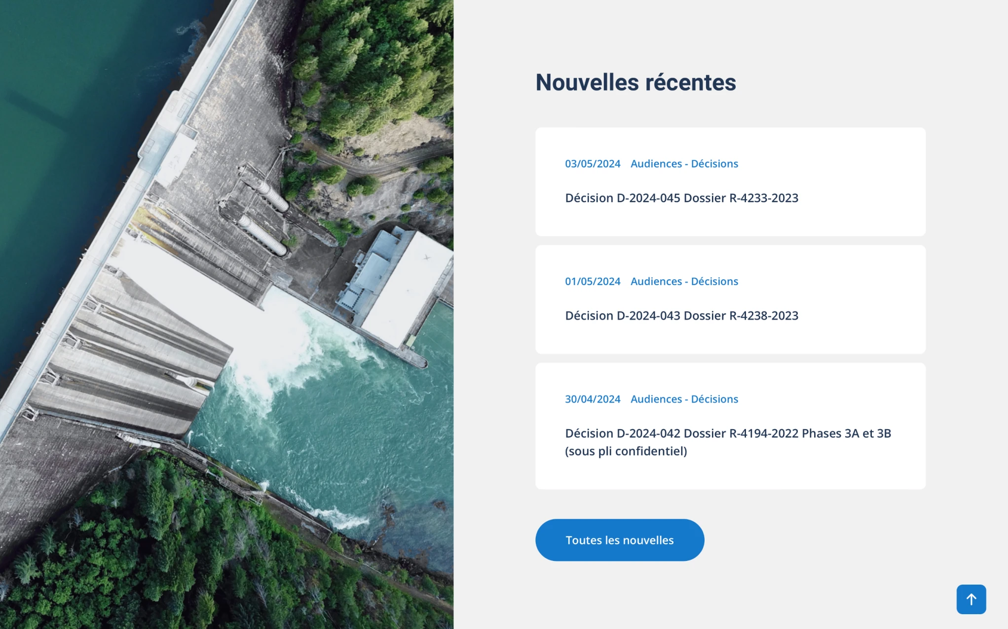Click the 01/05/2024 date label

click(592, 281)
